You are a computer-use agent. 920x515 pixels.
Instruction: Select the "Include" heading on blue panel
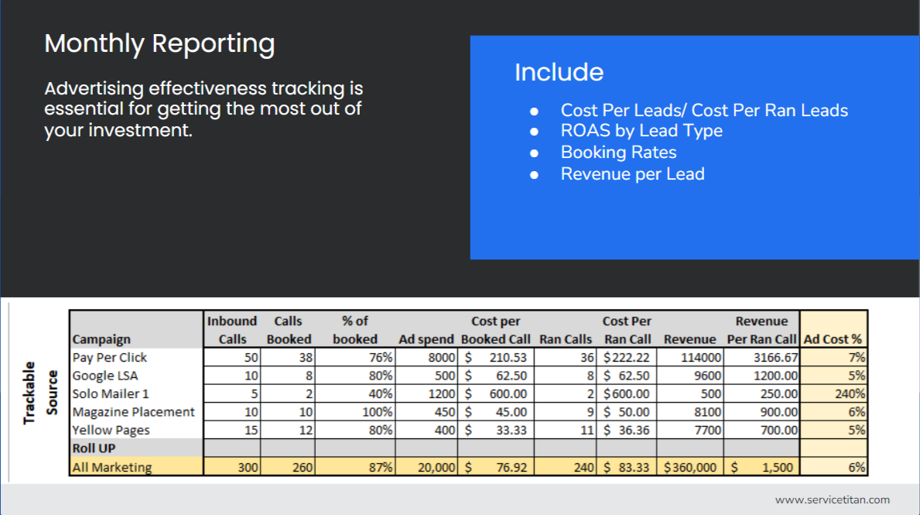[x=559, y=72]
